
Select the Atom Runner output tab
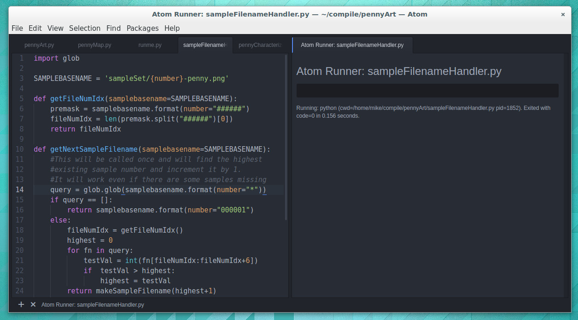click(352, 45)
